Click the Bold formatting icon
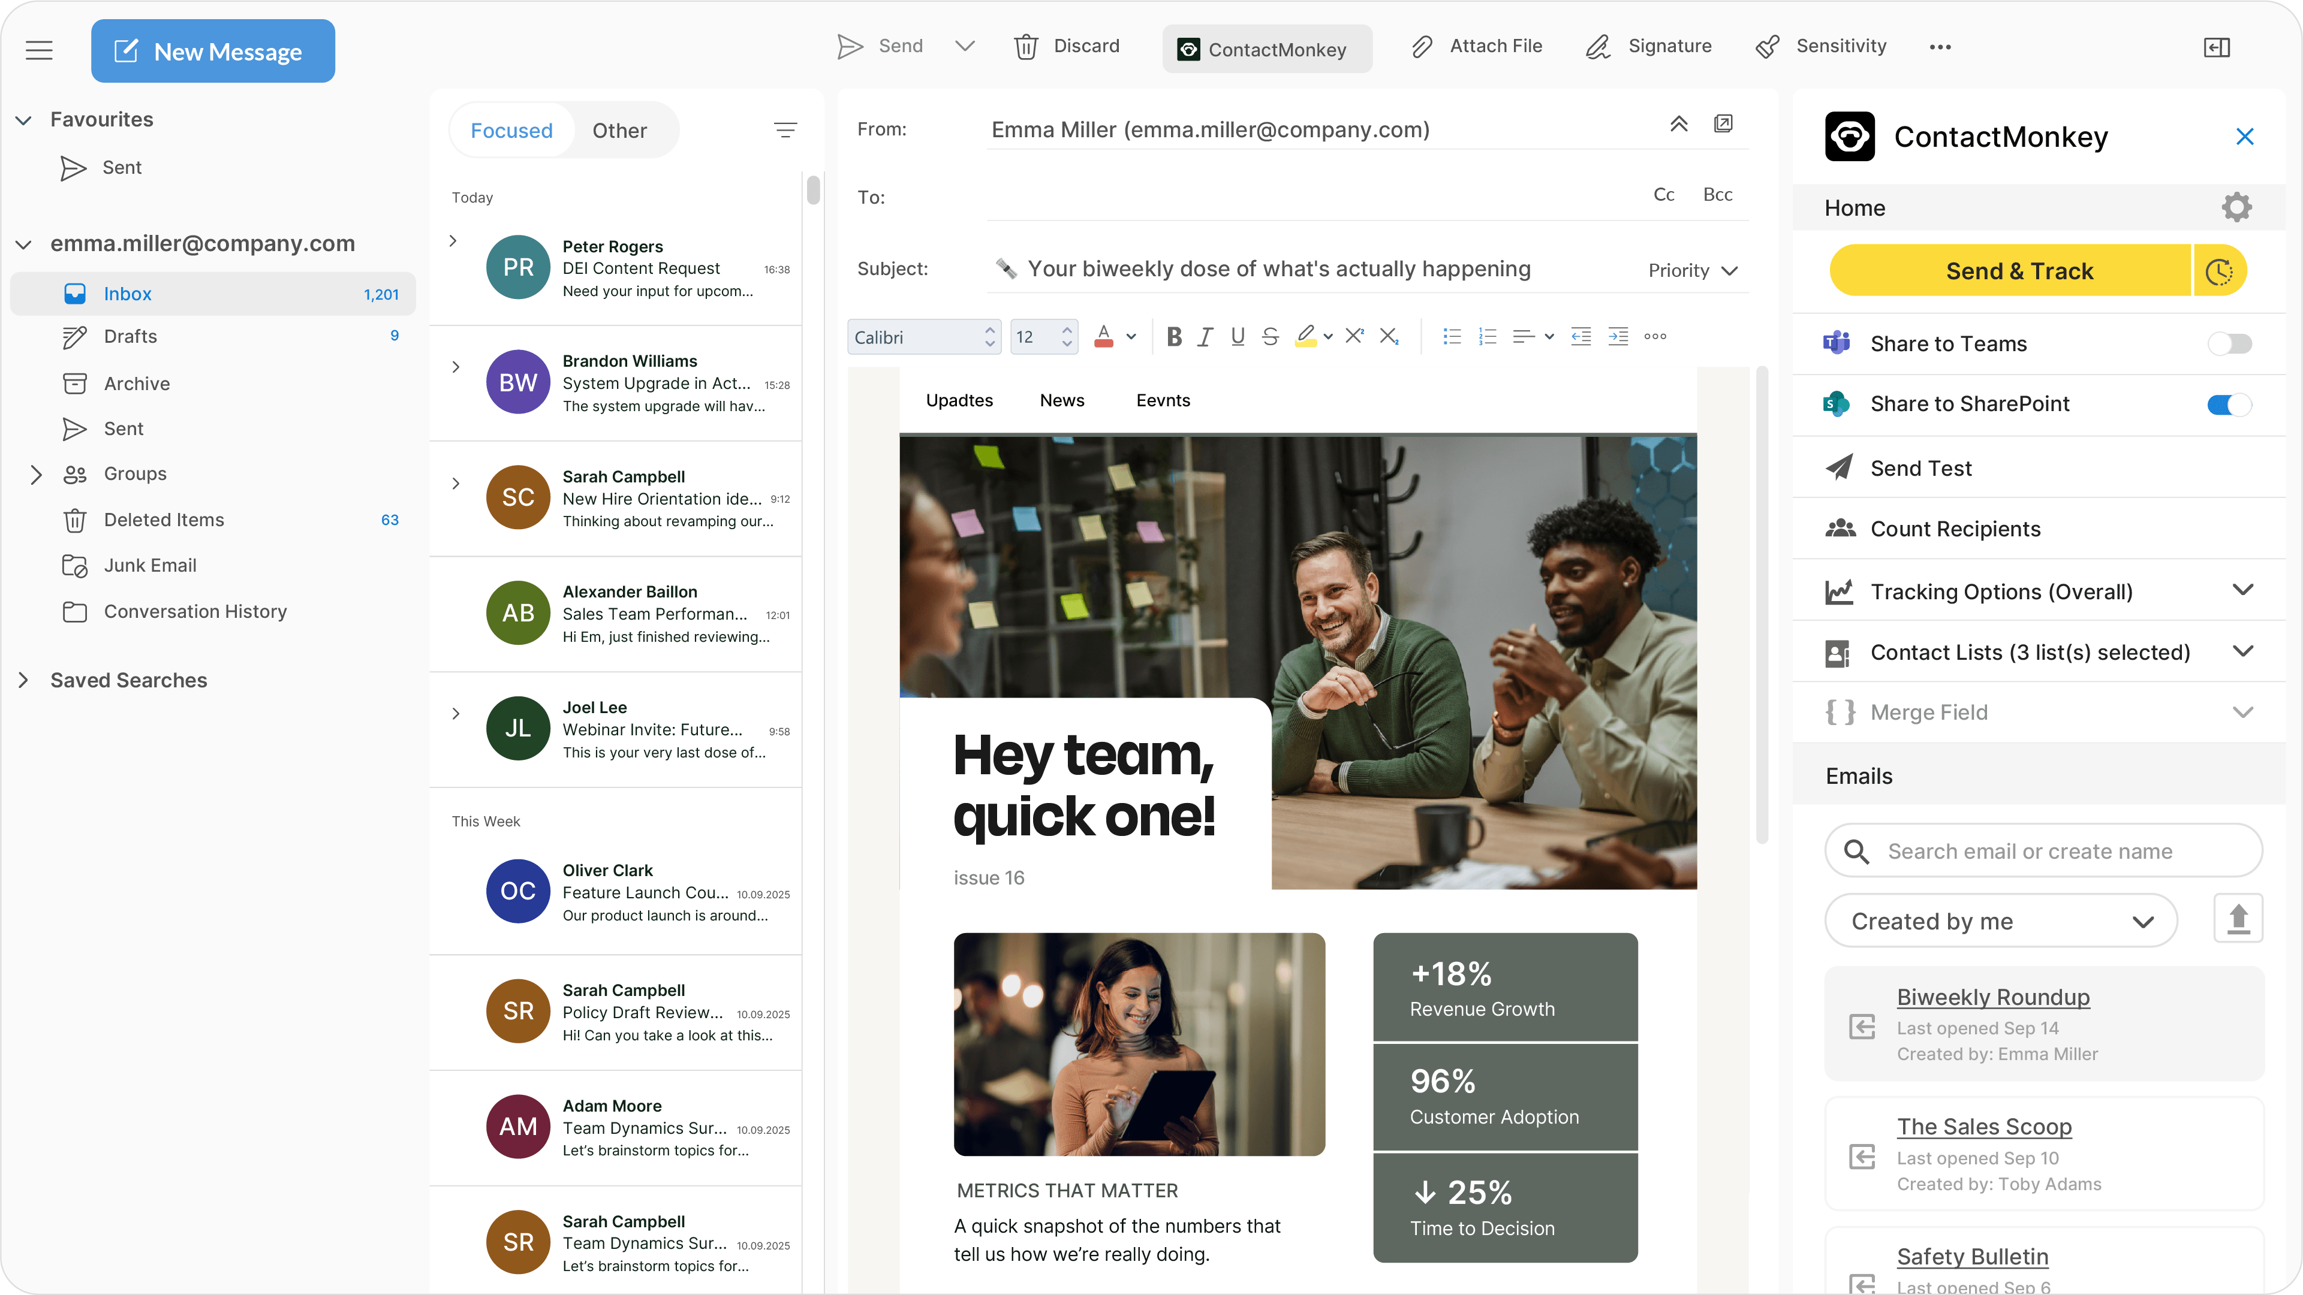The height and width of the screenshot is (1295, 2303). (1174, 337)
